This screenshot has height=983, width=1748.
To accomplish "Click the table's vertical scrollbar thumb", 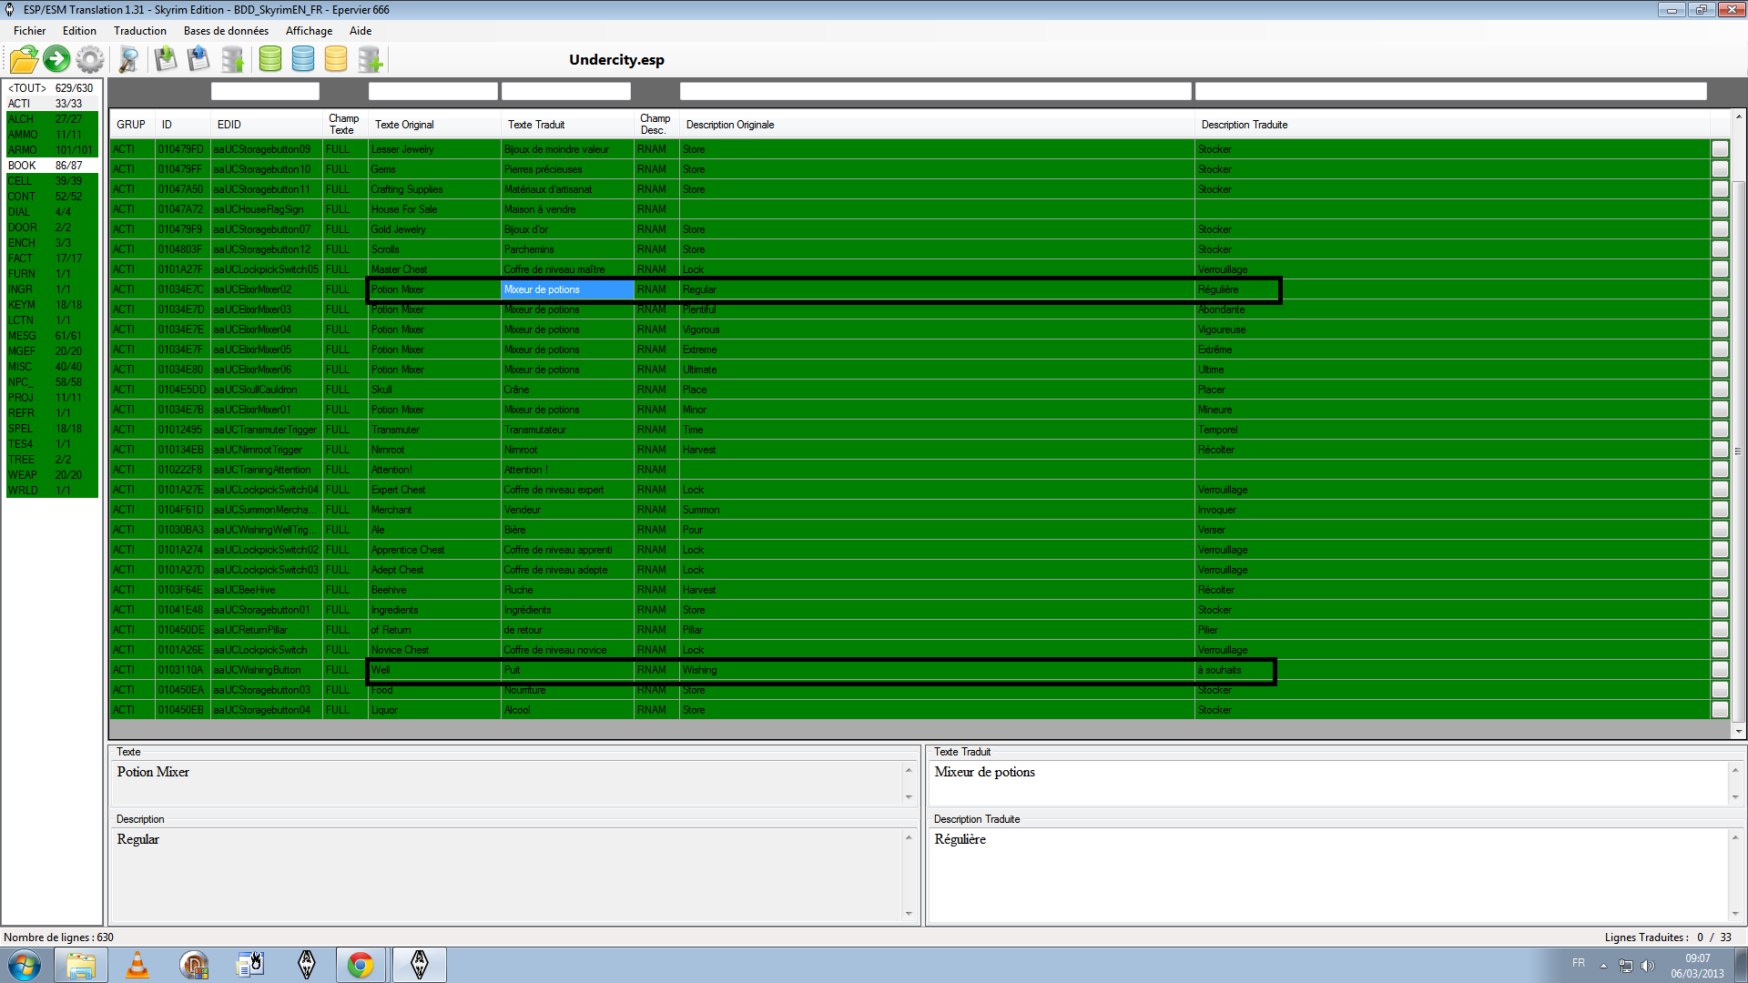I will [x=1738, y=451].
